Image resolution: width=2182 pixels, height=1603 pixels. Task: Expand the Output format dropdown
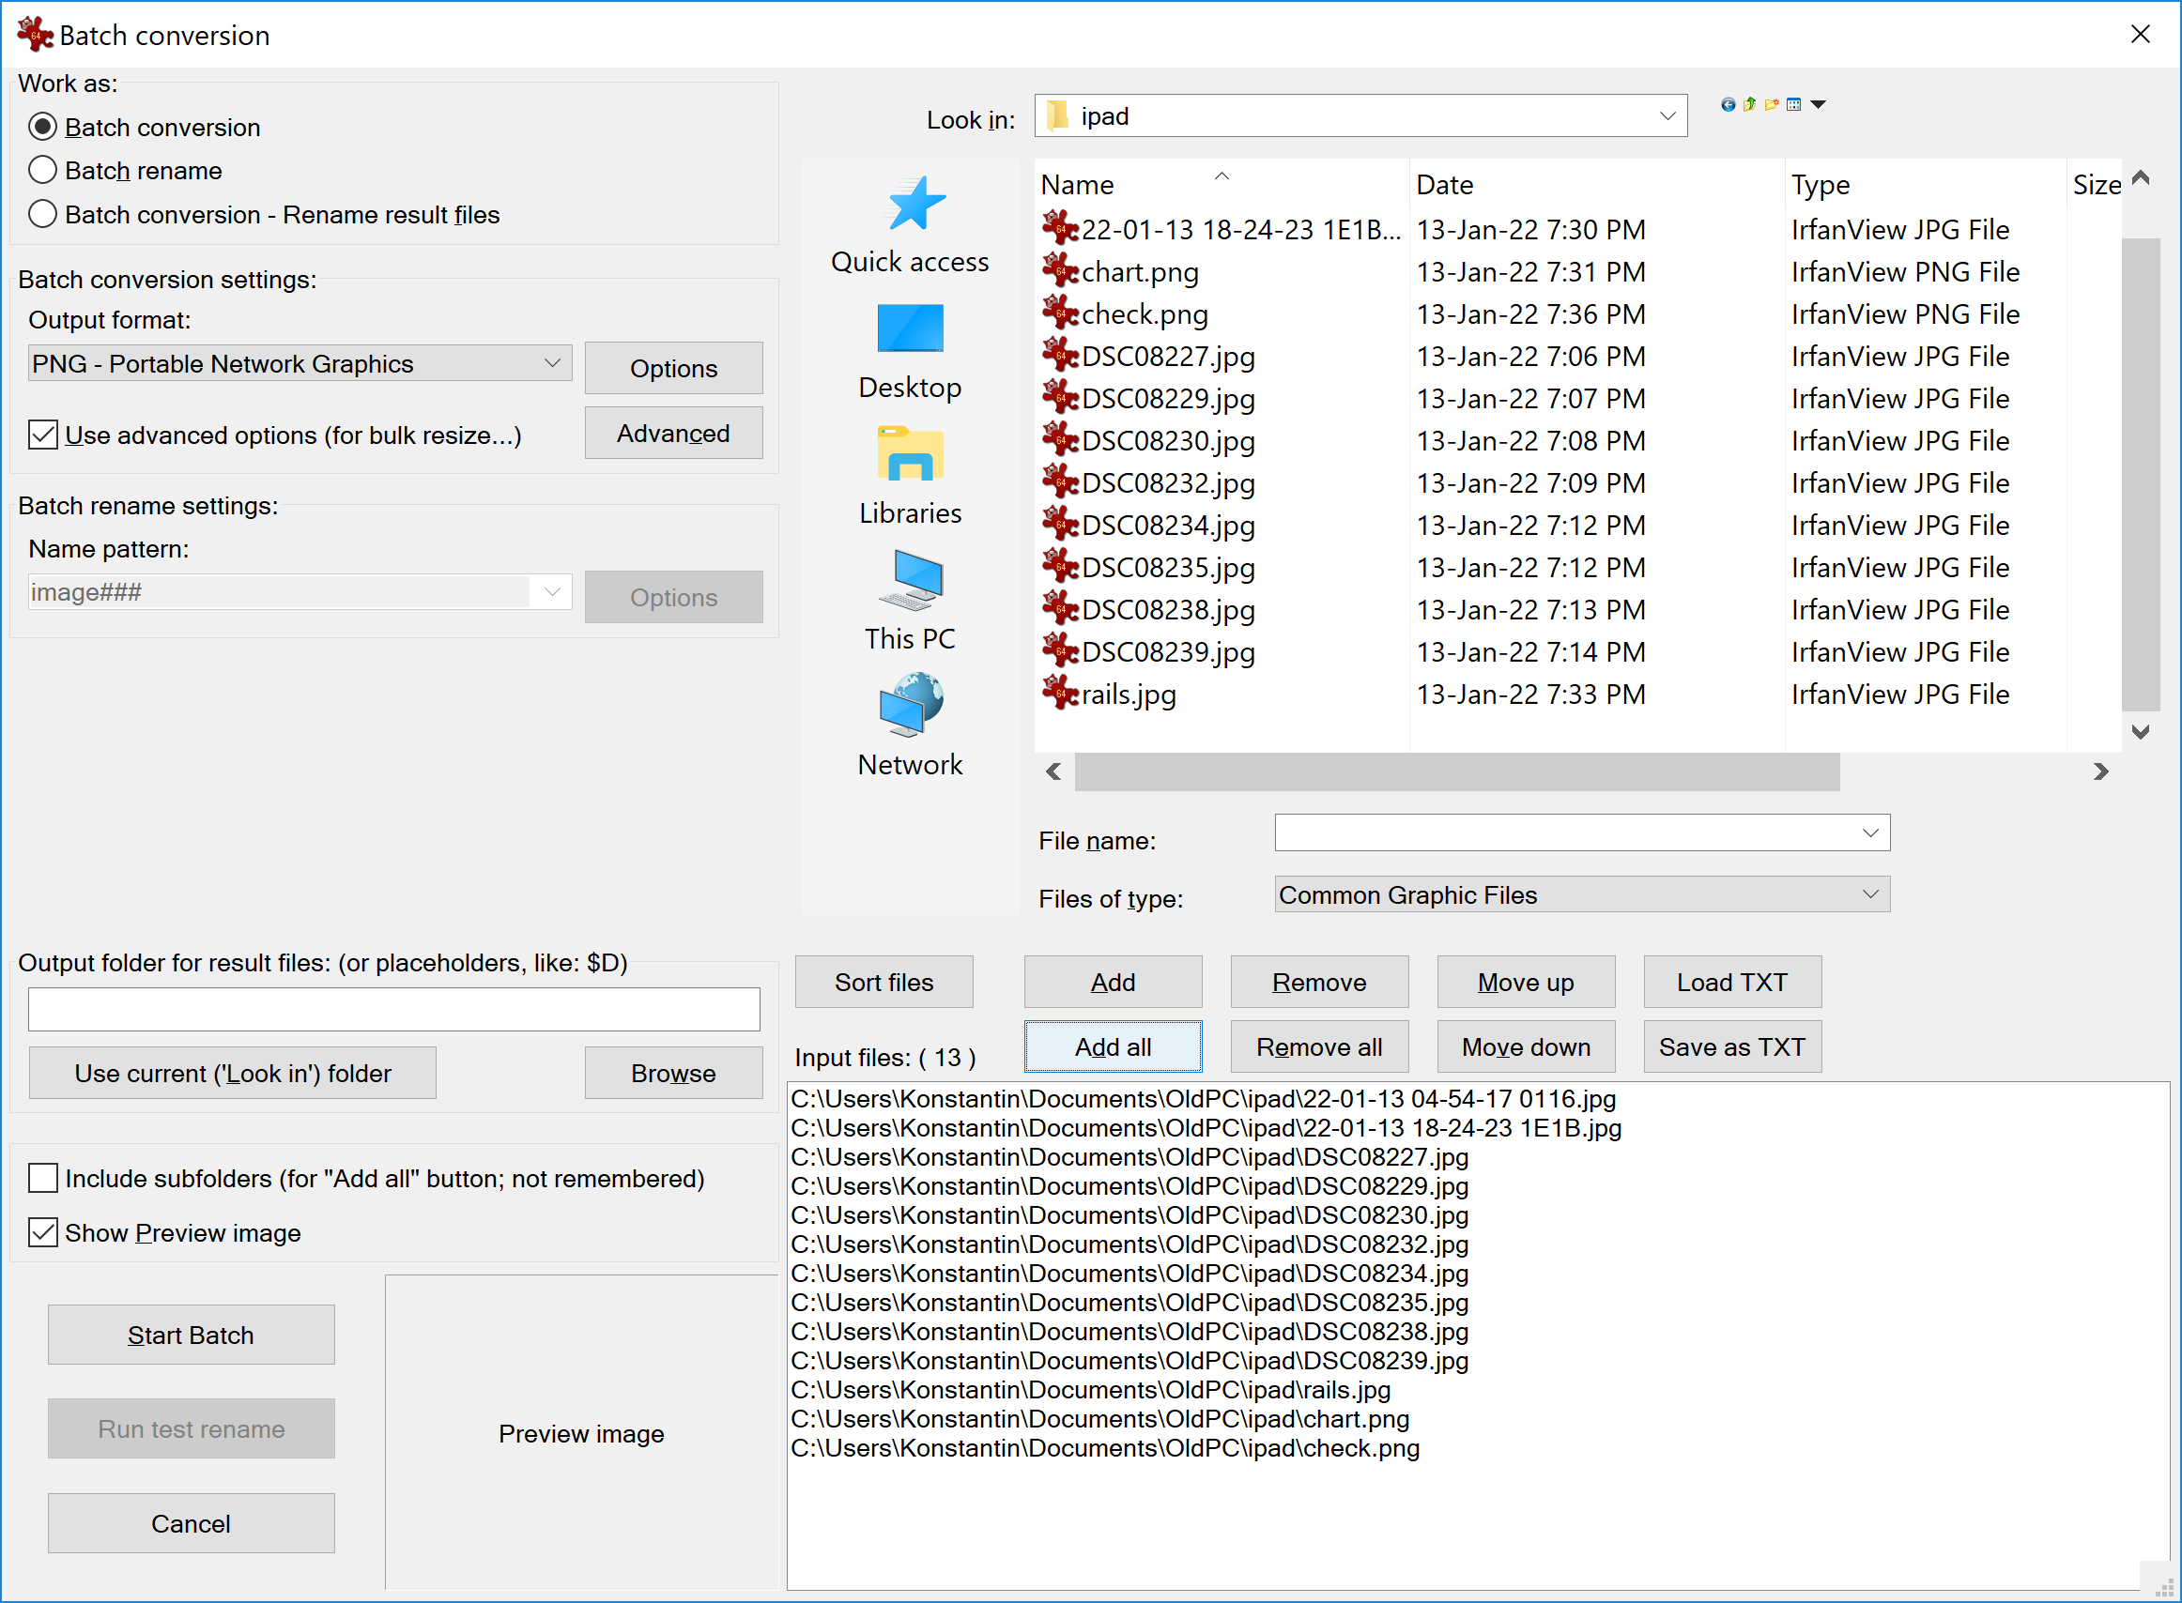[x=549, y=364]
